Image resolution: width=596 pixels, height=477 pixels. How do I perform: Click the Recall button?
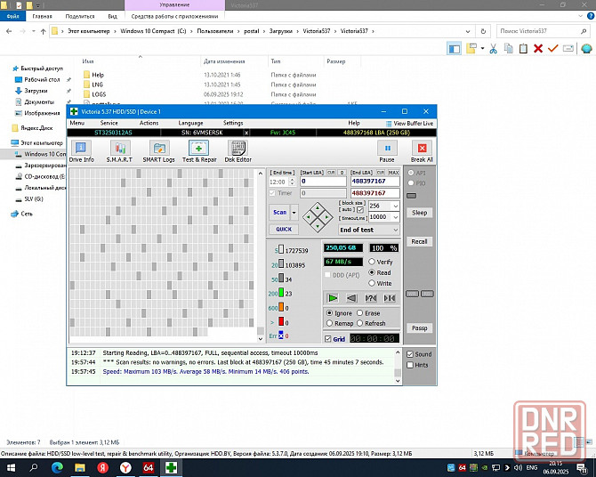419,241
